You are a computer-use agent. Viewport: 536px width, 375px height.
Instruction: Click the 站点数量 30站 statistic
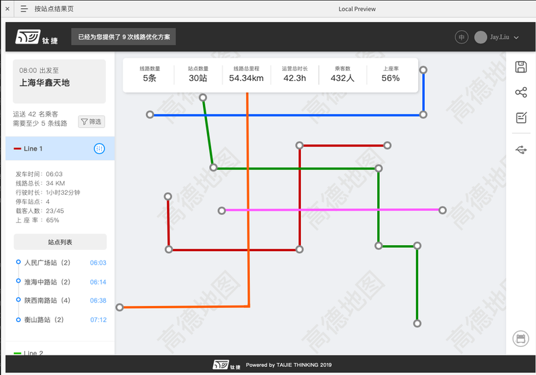(x=198, y=74)
